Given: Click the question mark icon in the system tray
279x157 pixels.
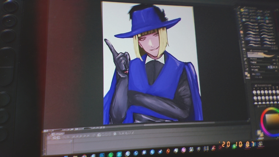Looking at the screenshot, I should (x=261, y=144).
